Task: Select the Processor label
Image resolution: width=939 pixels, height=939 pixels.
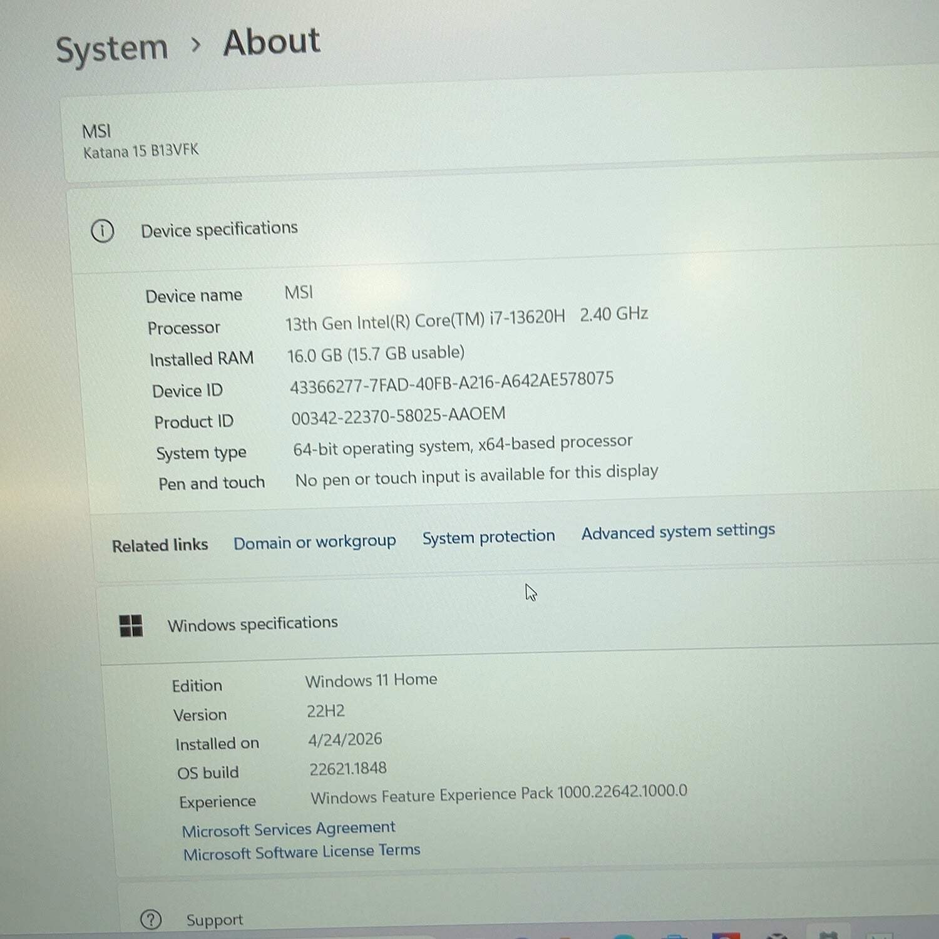Action: [x=184, y=327]
